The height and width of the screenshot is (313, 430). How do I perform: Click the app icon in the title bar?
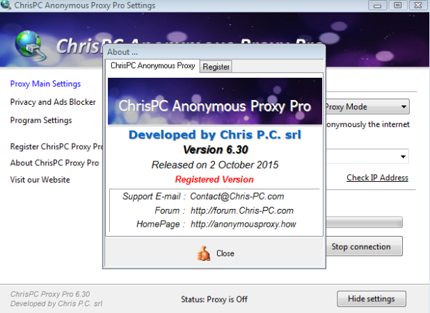pos(6,5)
